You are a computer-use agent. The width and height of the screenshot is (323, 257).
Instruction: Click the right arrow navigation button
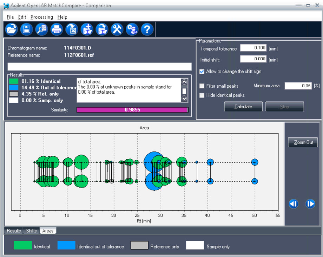pos(310,204)
